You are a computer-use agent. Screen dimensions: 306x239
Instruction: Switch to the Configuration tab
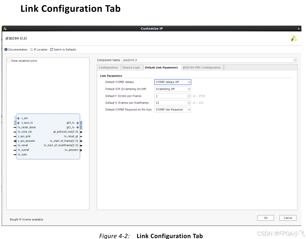tap(108, 68)
